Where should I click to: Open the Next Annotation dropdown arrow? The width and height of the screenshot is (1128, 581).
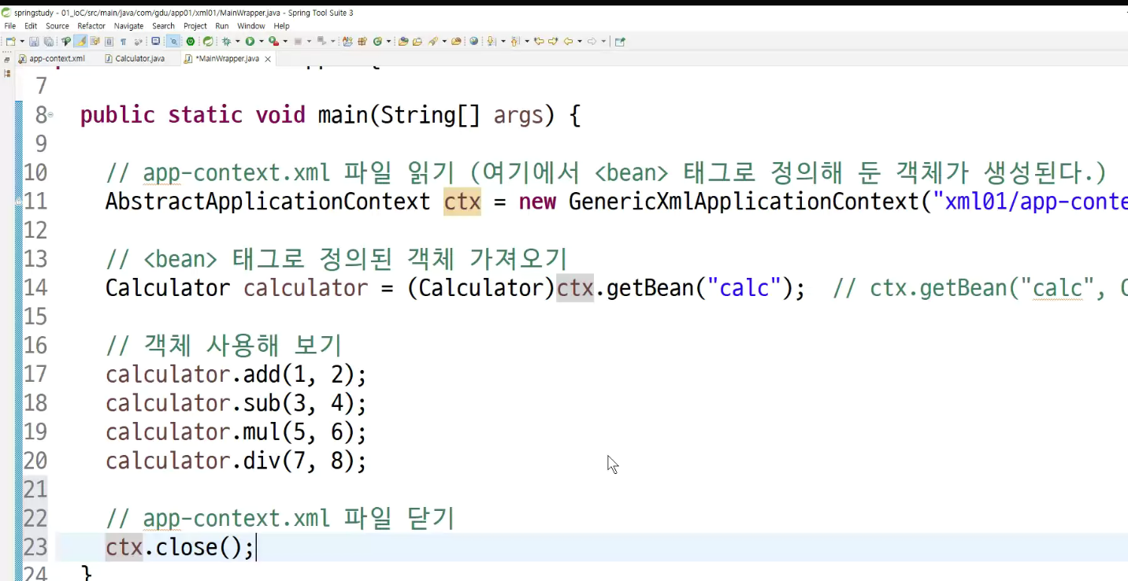pos(503,42)
